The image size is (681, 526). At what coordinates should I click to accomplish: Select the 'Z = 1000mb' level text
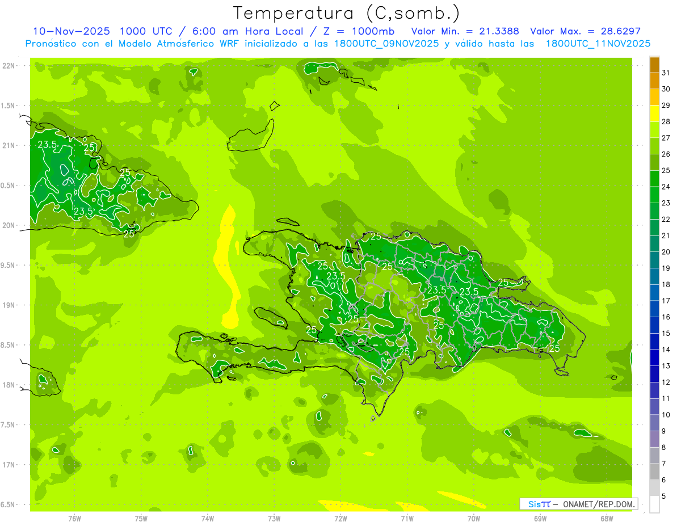click(360, 31)
